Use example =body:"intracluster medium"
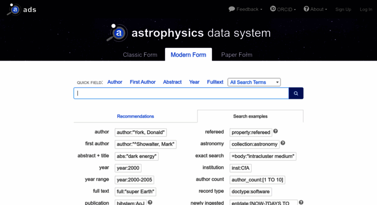Image resolution: width=377 pixels, height=205 pixels. pyautogui.click(x=263, y=156)
